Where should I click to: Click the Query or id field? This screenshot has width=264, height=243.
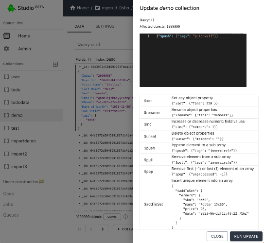click(104, 45)
